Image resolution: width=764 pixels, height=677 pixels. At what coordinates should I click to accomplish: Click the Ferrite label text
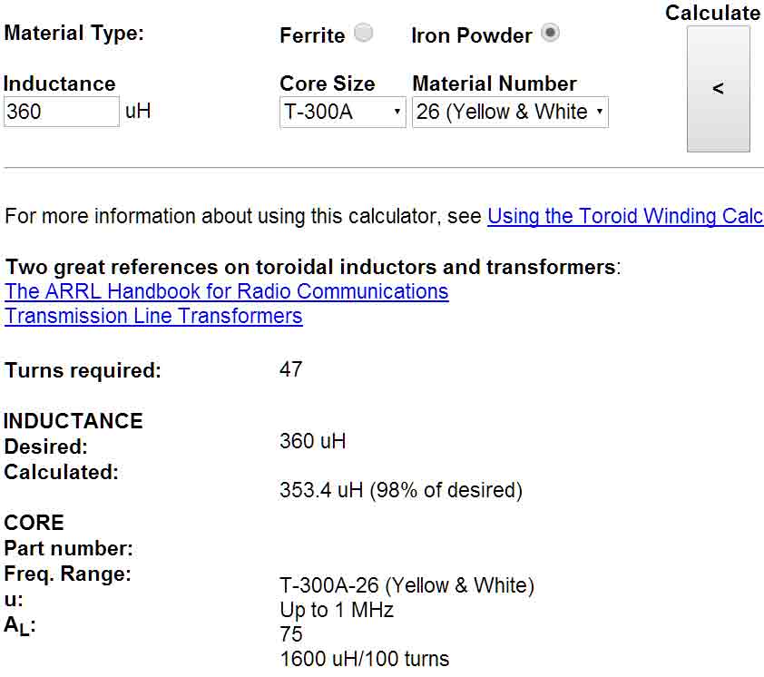[312, 35]
